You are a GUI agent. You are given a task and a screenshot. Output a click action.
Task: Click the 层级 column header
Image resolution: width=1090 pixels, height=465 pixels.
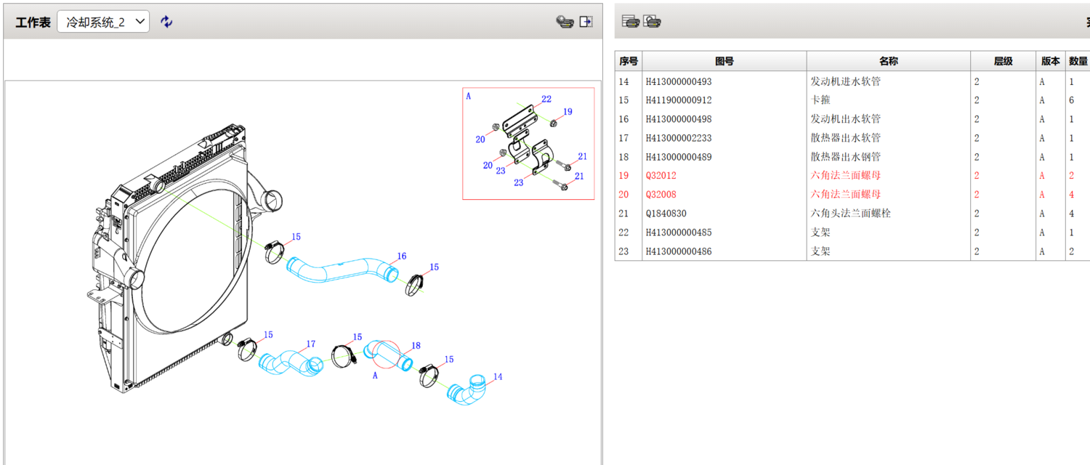(x=1003, y=61)
